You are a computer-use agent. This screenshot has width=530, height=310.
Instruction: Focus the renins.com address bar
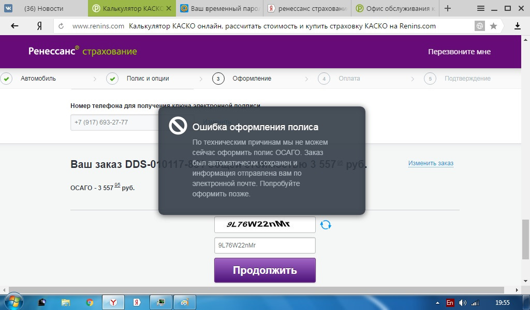[263, 26]
